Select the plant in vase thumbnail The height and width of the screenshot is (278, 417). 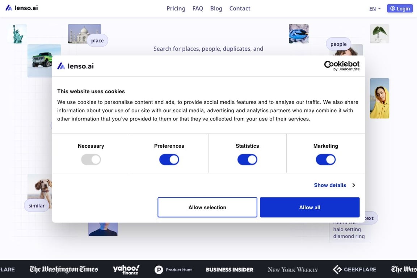coord(379,34)
